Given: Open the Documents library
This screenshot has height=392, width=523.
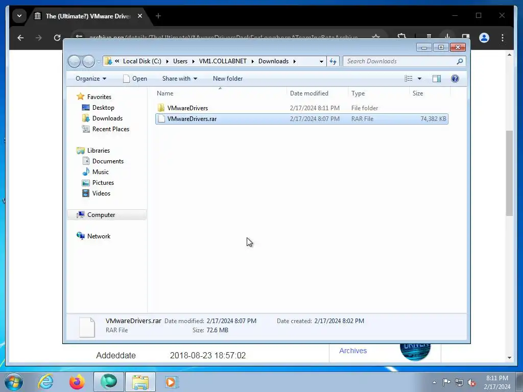Looking at the screenshot, I should point(108,161).
